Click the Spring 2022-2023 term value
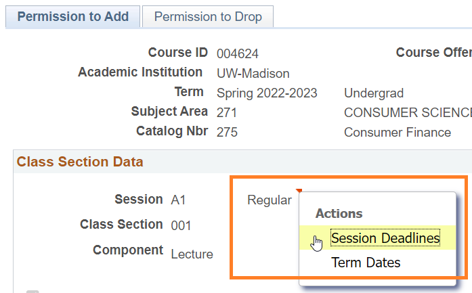 click(267, 93)
